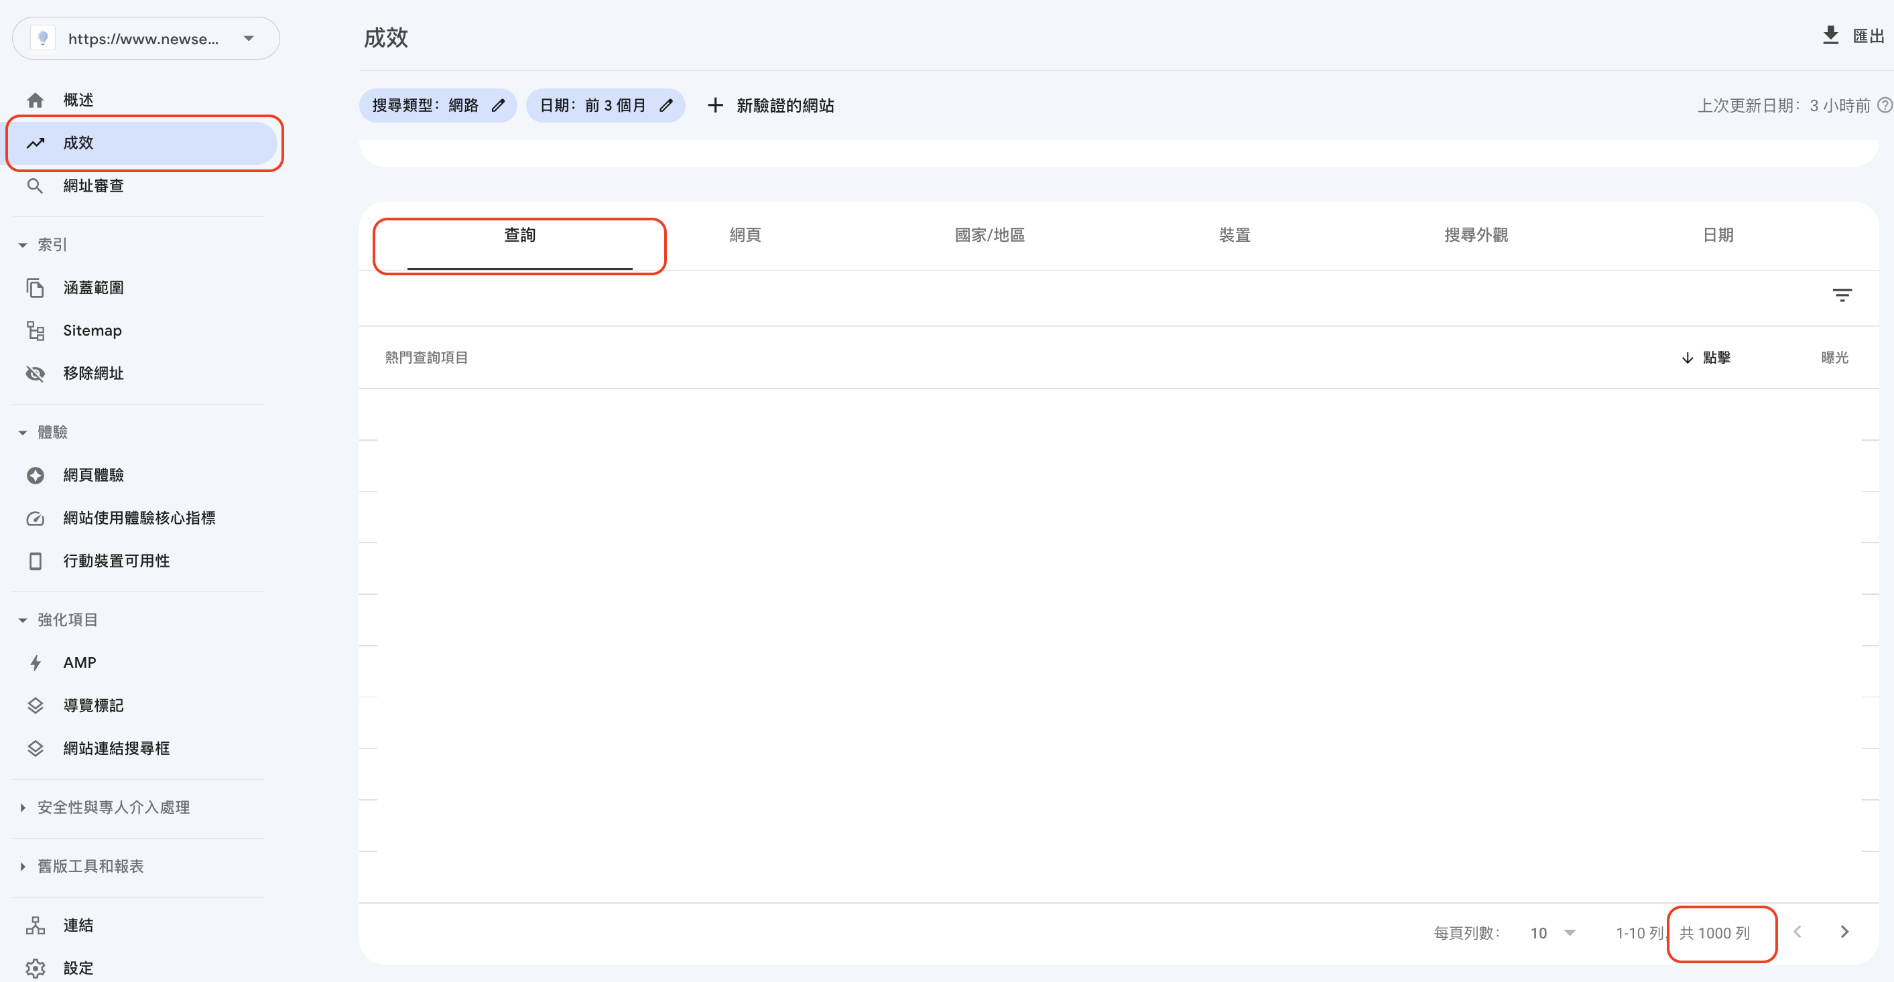This screenshot has height=982, width=1894.
Task: Open 網站使用體驗核心指標 speedometer icon
Action: coord(36,518)
